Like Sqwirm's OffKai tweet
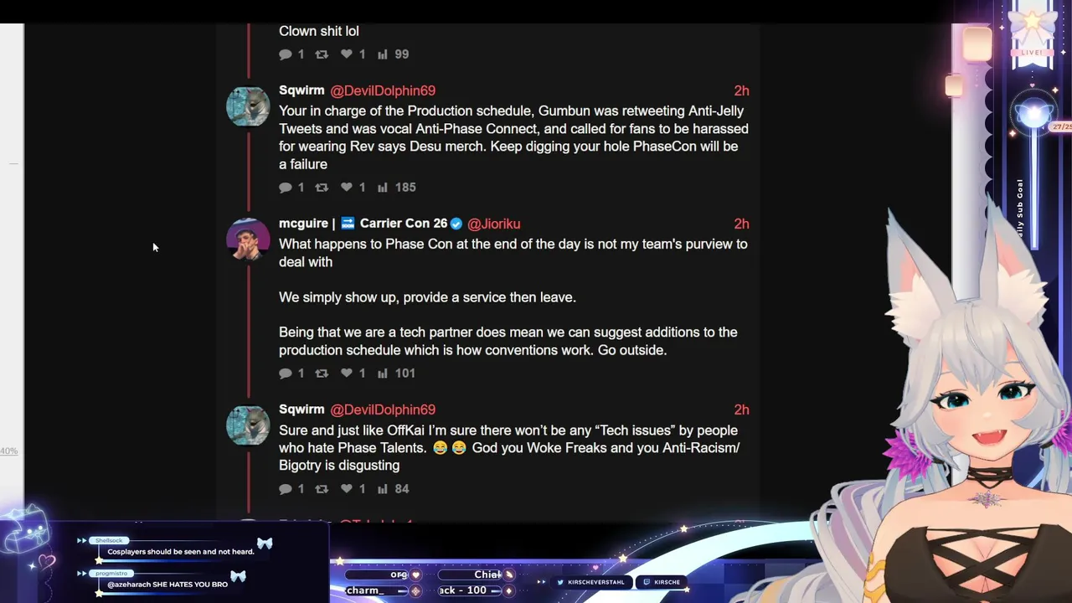 347,489
